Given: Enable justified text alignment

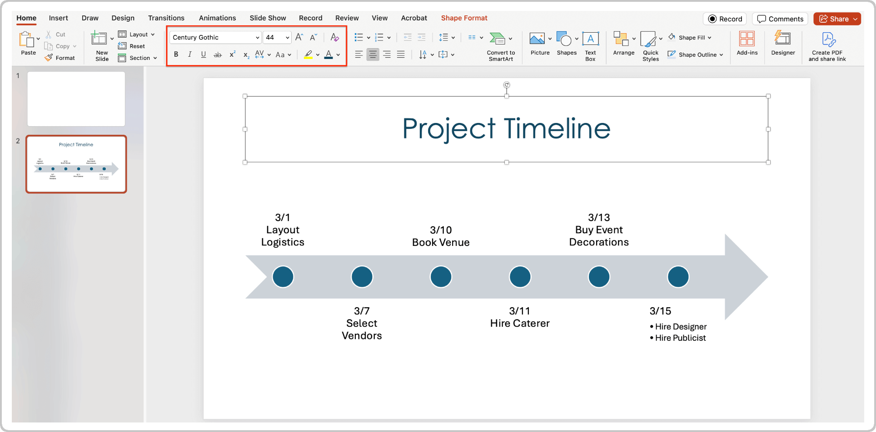Looking at the screenshot, I should [401, 54].
